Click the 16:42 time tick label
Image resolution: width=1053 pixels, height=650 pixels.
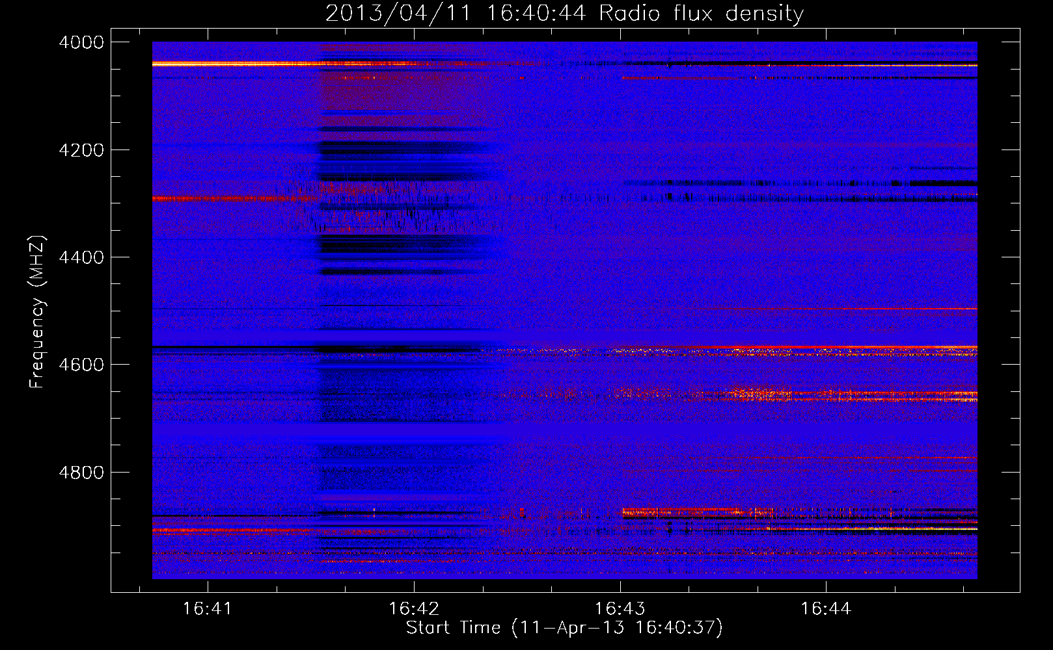point(413,609)
